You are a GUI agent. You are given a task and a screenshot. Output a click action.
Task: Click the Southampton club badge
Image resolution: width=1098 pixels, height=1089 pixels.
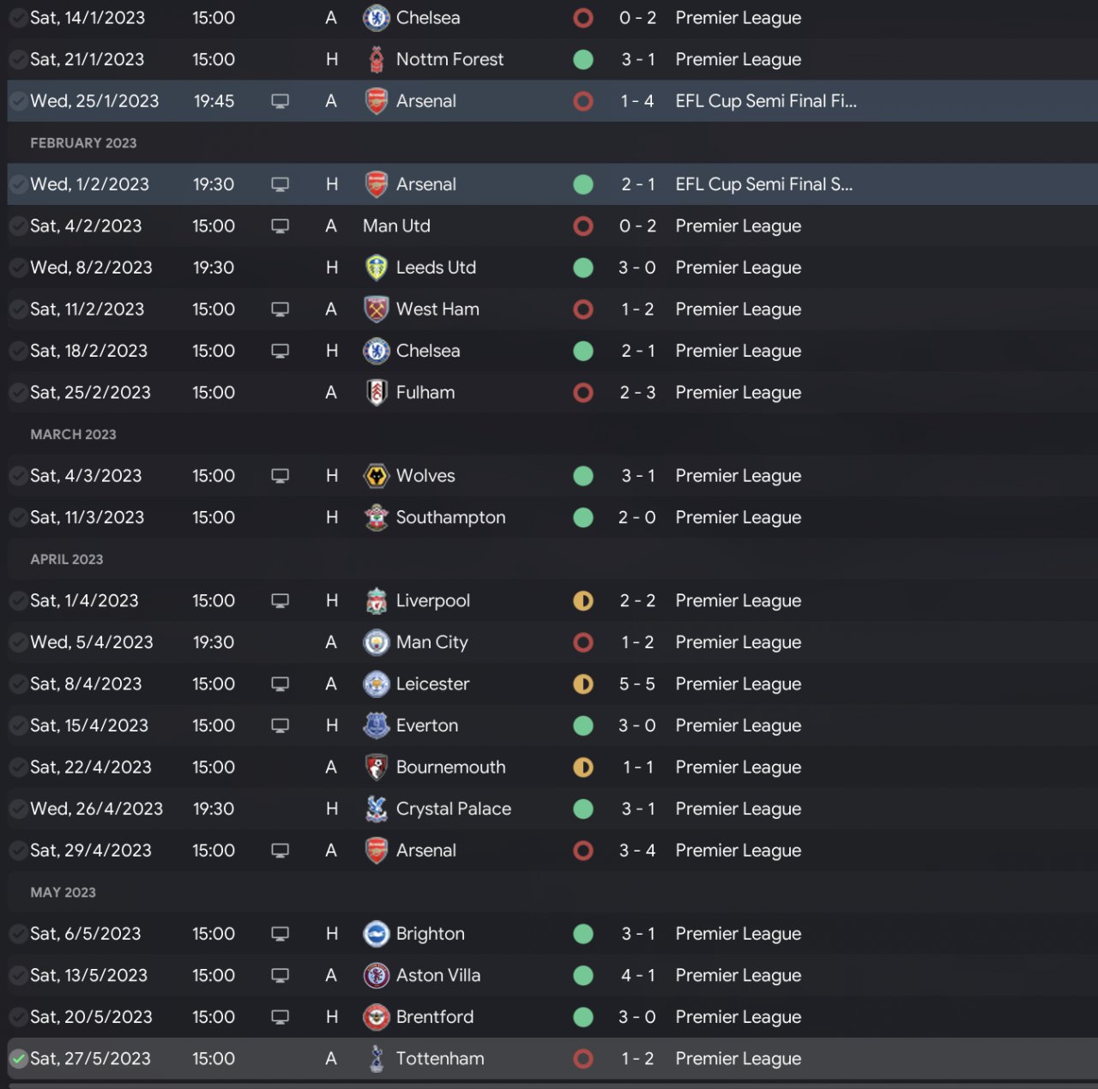[376, 518]
